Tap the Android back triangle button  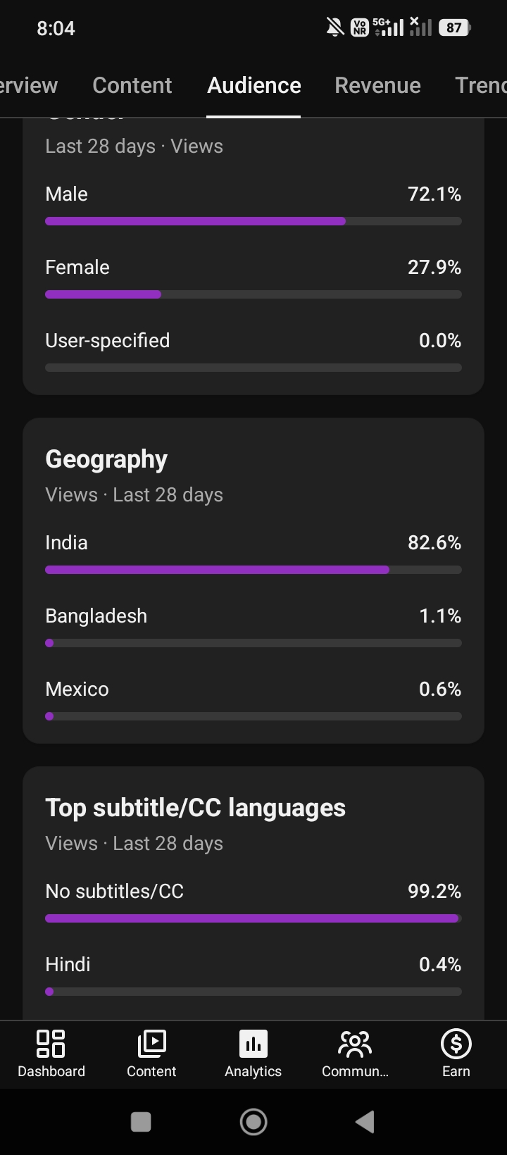click(x=365, y=1122)
